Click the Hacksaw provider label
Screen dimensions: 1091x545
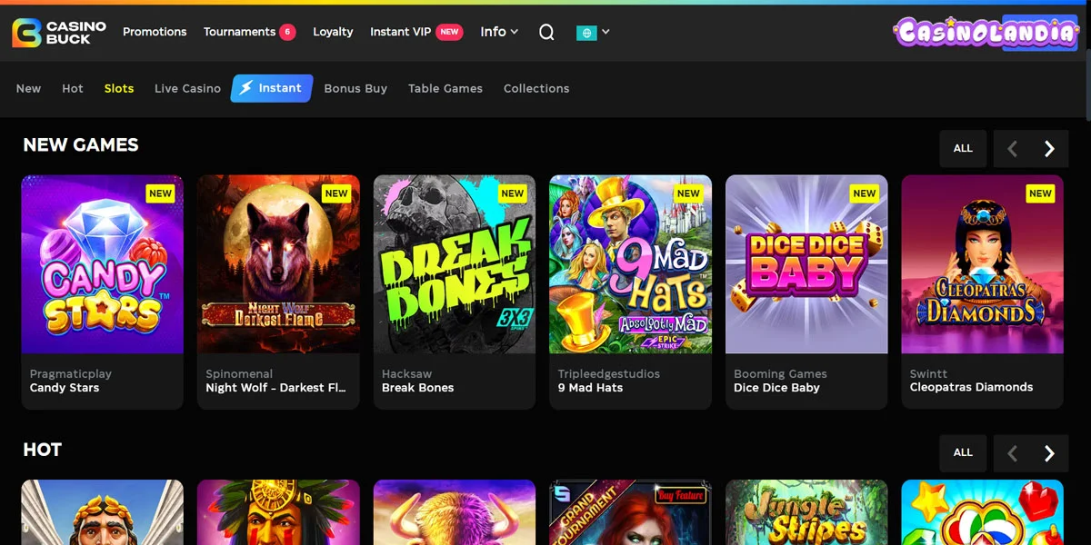point(407,373)
